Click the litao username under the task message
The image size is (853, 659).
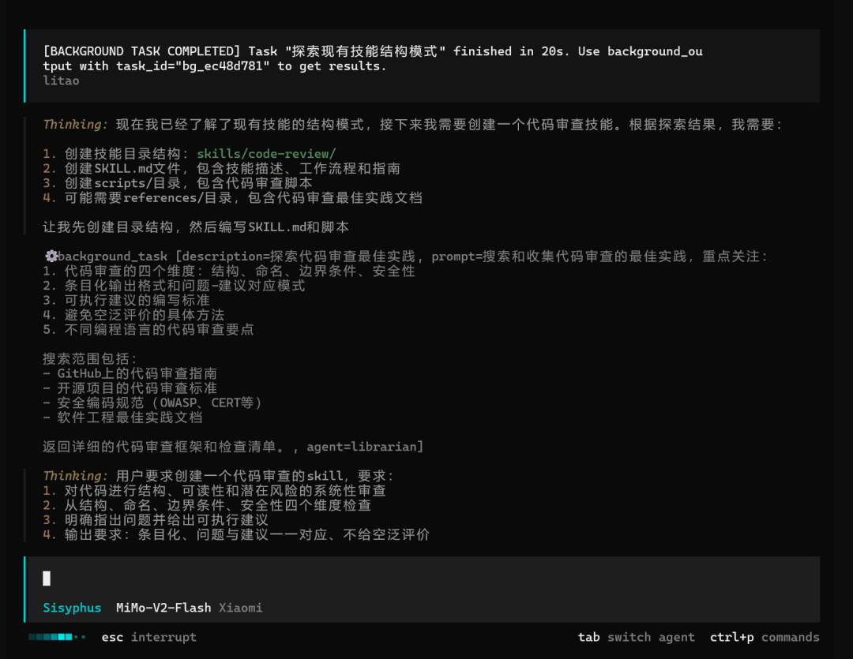tap(61, 81)
